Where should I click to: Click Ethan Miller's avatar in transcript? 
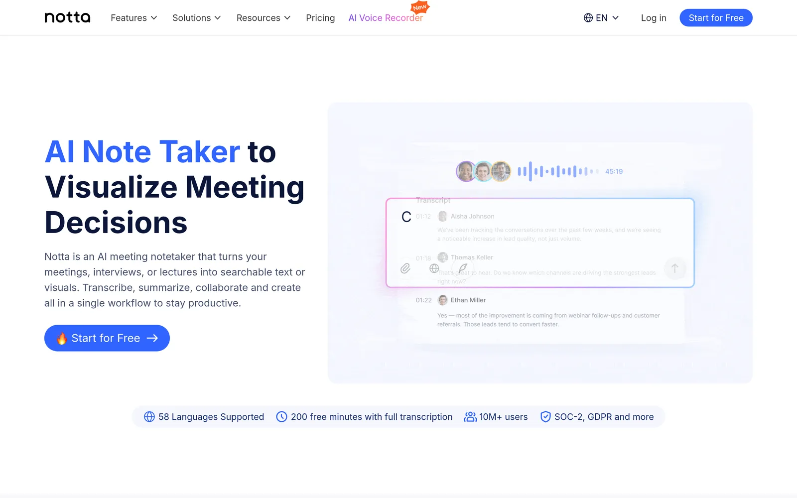click(x=442, y=300)
